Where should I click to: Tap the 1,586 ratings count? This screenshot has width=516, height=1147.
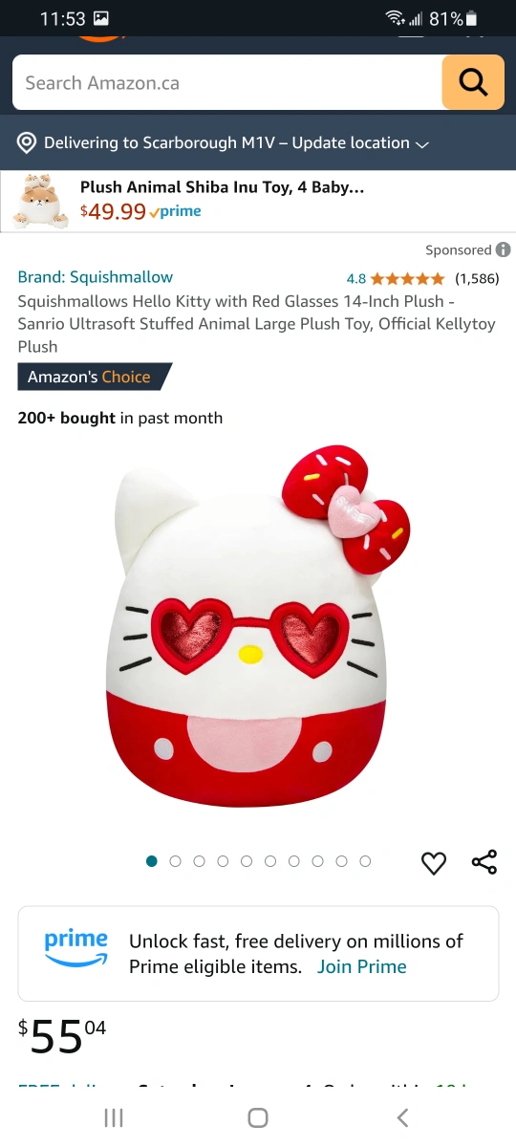point(477,279)
